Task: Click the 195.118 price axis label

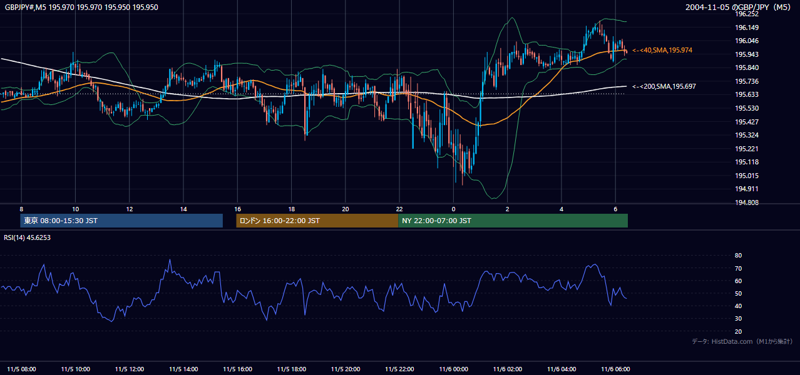Action: click(x=747, y=162)
